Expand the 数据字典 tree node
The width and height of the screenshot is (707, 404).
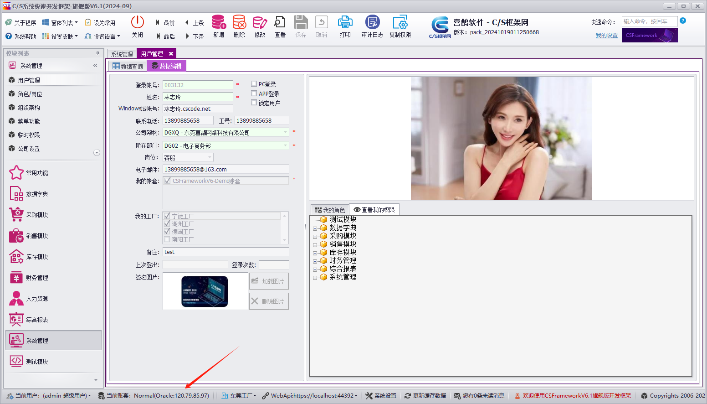coord(315,228)
